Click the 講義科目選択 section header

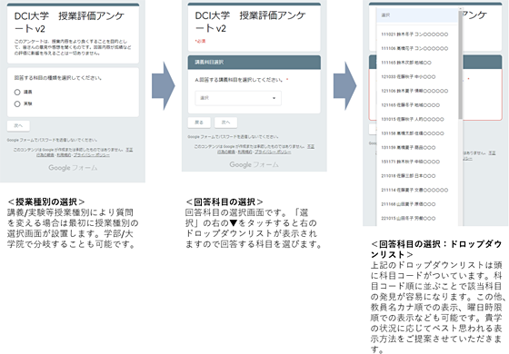point(254,63)
